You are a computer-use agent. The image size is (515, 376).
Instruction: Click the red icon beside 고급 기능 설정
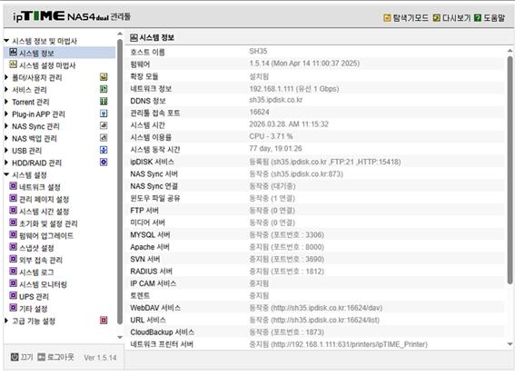104,321
